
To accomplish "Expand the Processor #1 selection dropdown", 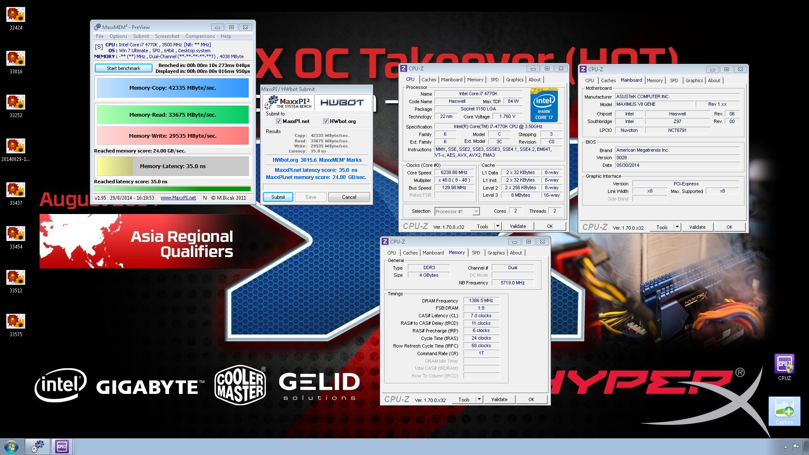I will [x=476, y=211].
